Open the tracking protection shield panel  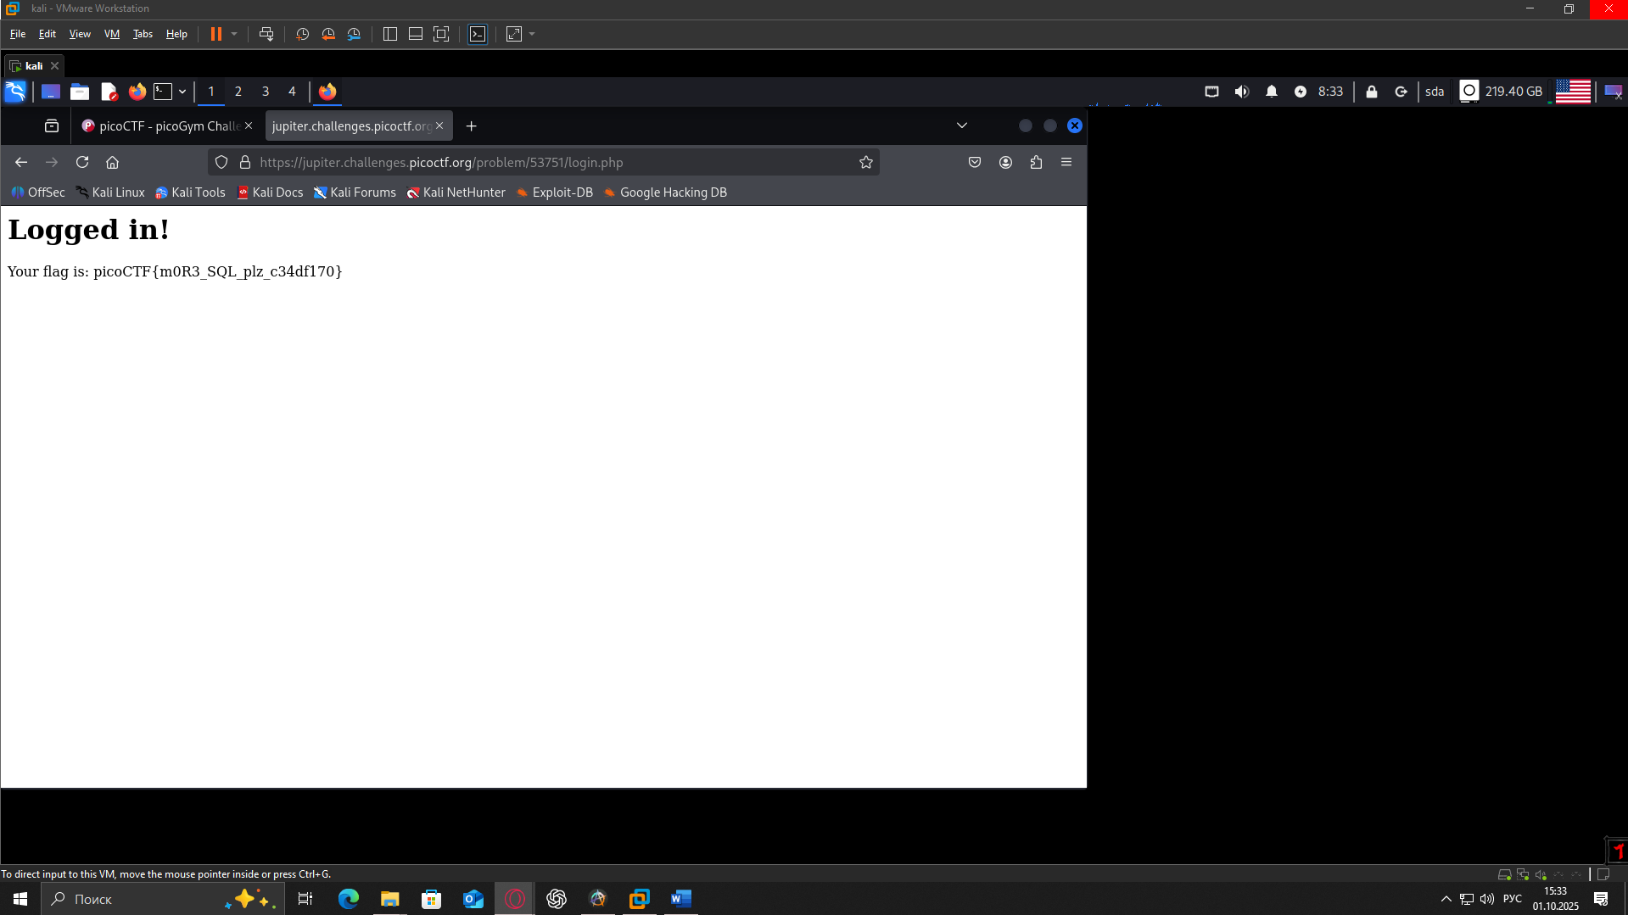tap(221, 162)
